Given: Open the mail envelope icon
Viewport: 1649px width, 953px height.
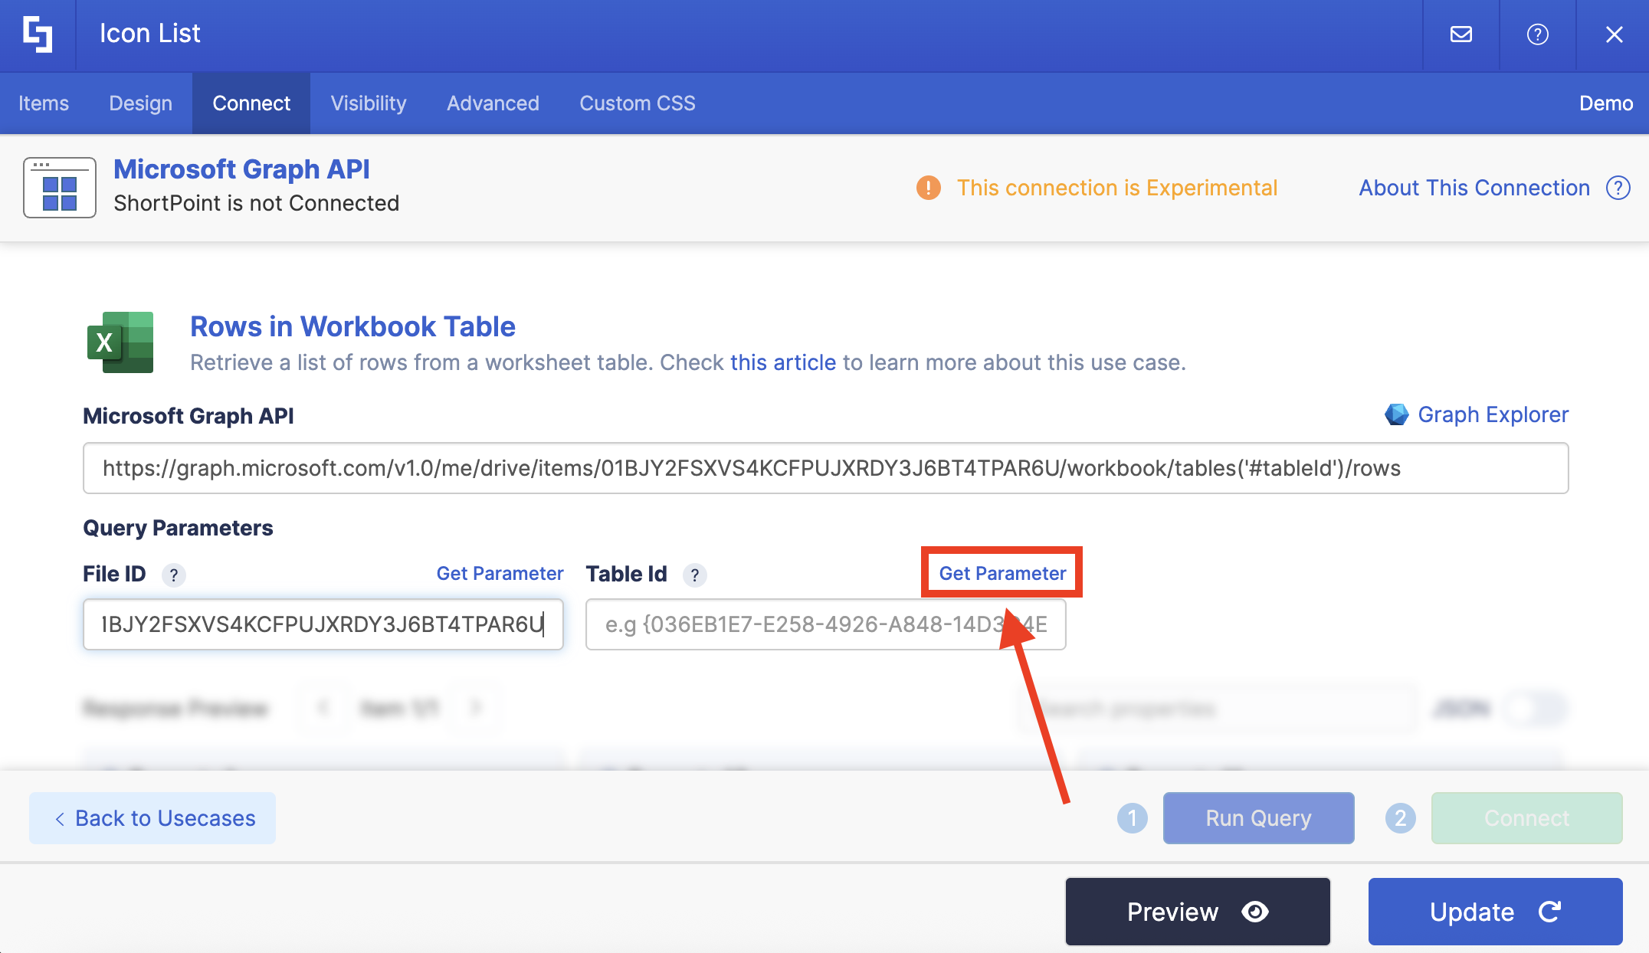Looking at the screenshot, I should (1461, 34).
